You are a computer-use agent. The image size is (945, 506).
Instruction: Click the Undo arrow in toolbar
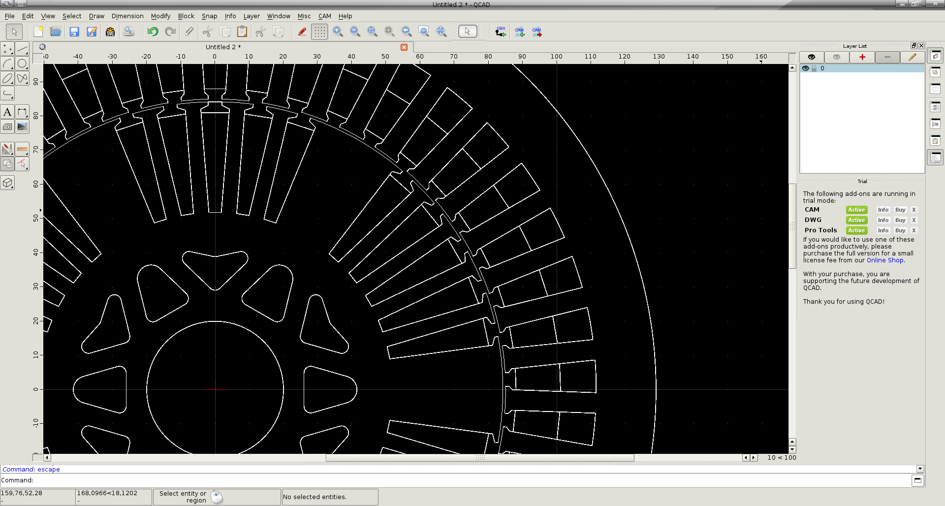[x=153, y=32]
